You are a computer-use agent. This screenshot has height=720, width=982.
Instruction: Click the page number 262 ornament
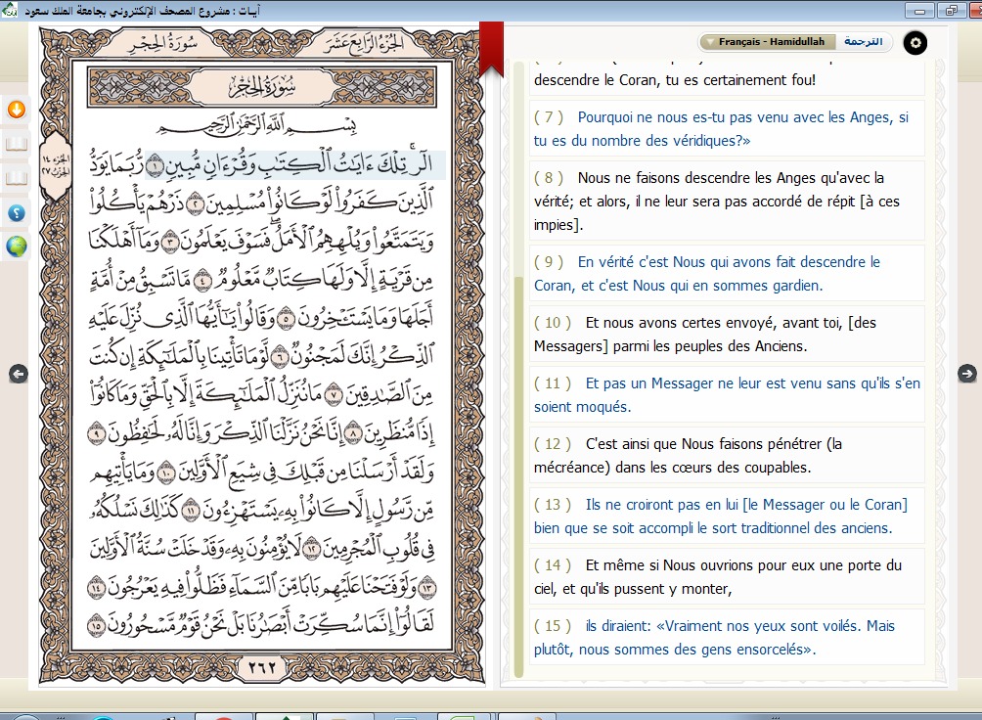pos(262,667)
